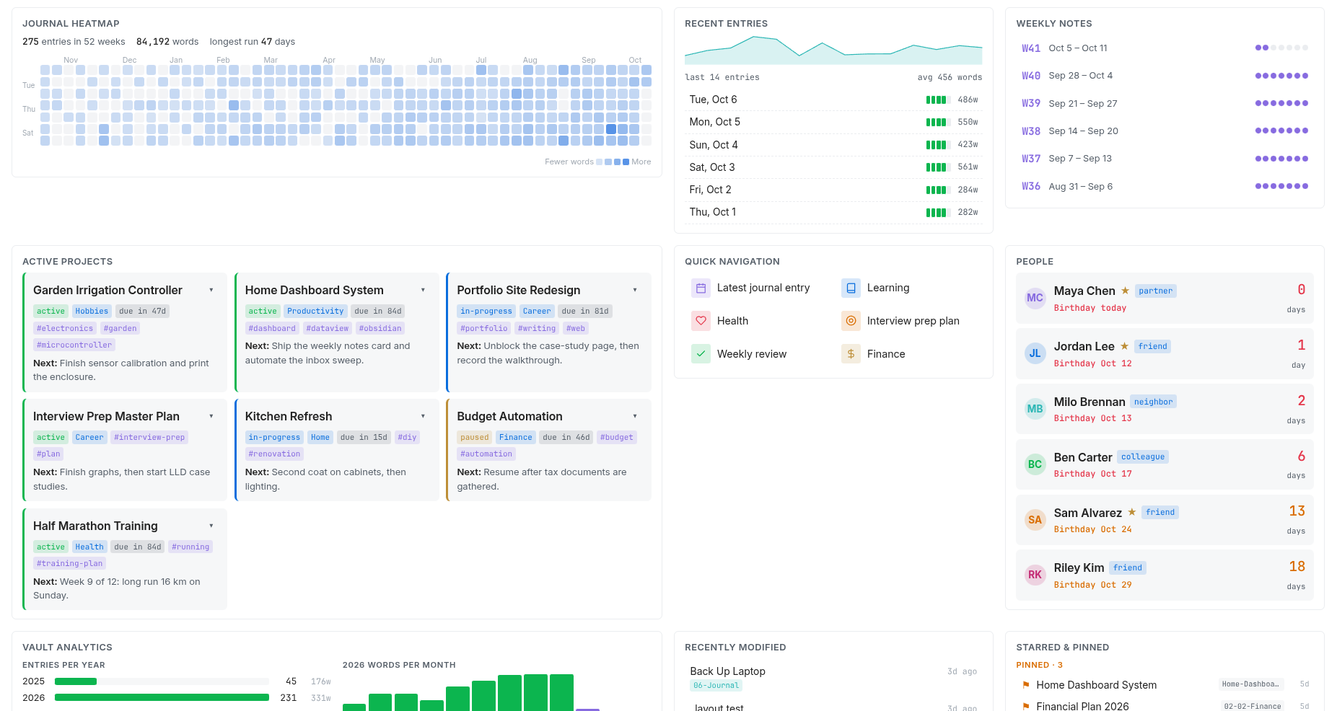The width and height of the screenshot is (1337, 711).
Task: Click Ben Carter's BC avatar
Action: tap(1035, 464)
